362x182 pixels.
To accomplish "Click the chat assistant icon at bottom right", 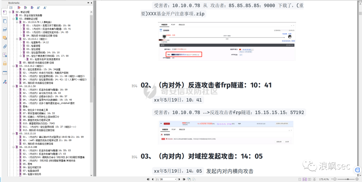I will click(x=357, y=171).
